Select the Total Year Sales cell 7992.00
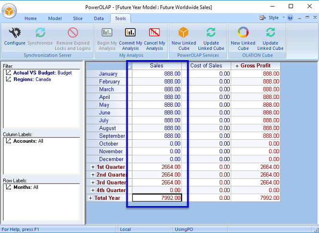Image resolution: width=319 pixels, height=233 pixels. point(157,198)
